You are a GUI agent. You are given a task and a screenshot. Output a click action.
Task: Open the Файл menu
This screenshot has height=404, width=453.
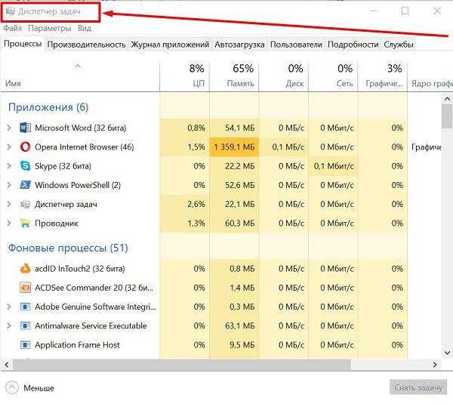coord(12,29)
